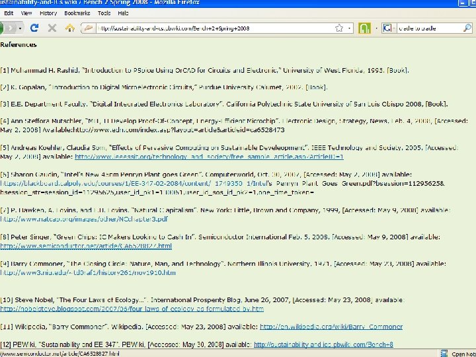The width and height of the screenshot is (476, 357).
Task: Click the Forward navigation arrow
Action: click(11, 28)
